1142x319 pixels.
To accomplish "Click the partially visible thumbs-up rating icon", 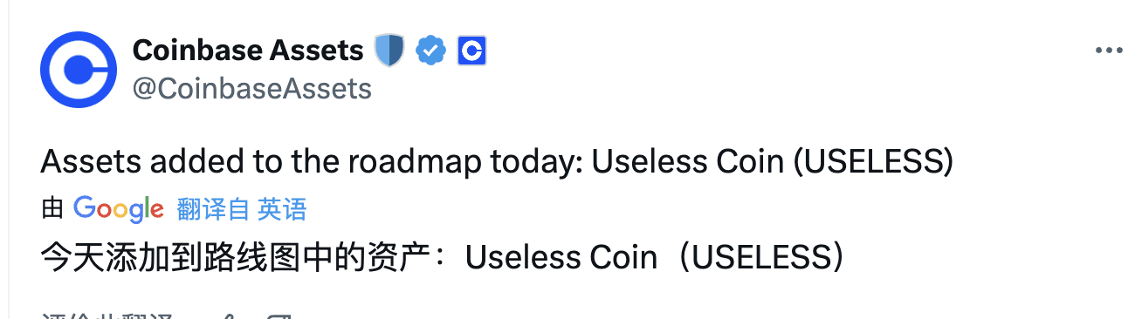I will pos(229,316).
